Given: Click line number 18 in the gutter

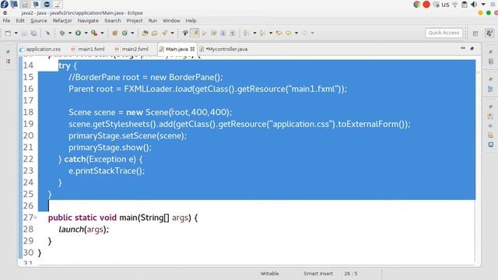Looking at the screenshot, I should click(28, 112).
